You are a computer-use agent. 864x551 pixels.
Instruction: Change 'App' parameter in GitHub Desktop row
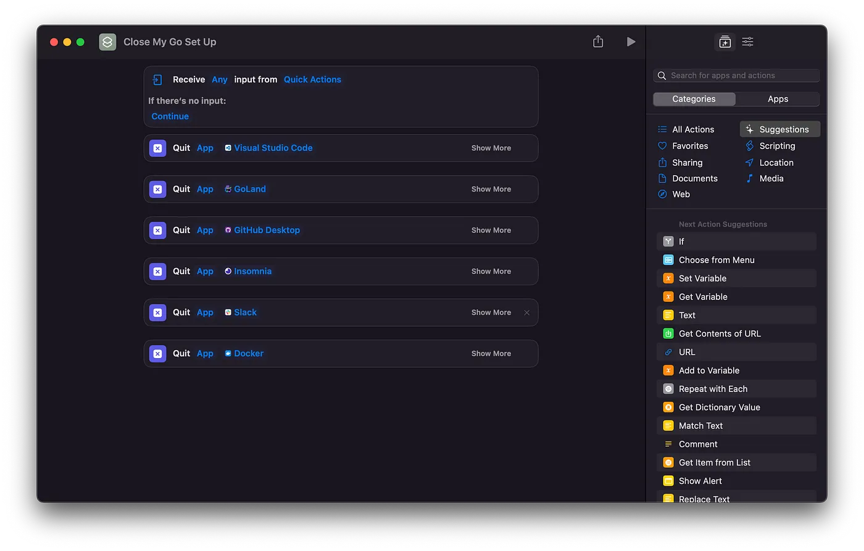click(205, 231)
